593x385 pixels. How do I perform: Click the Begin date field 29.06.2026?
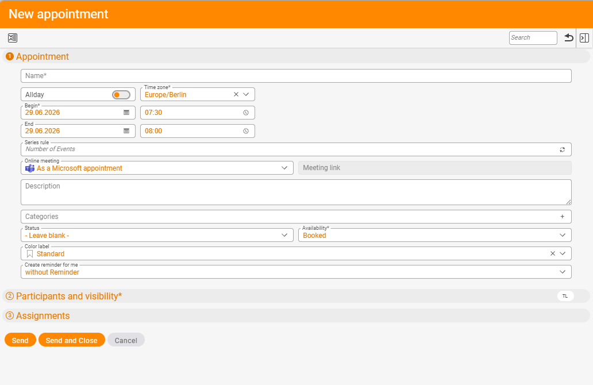[78, 113]
